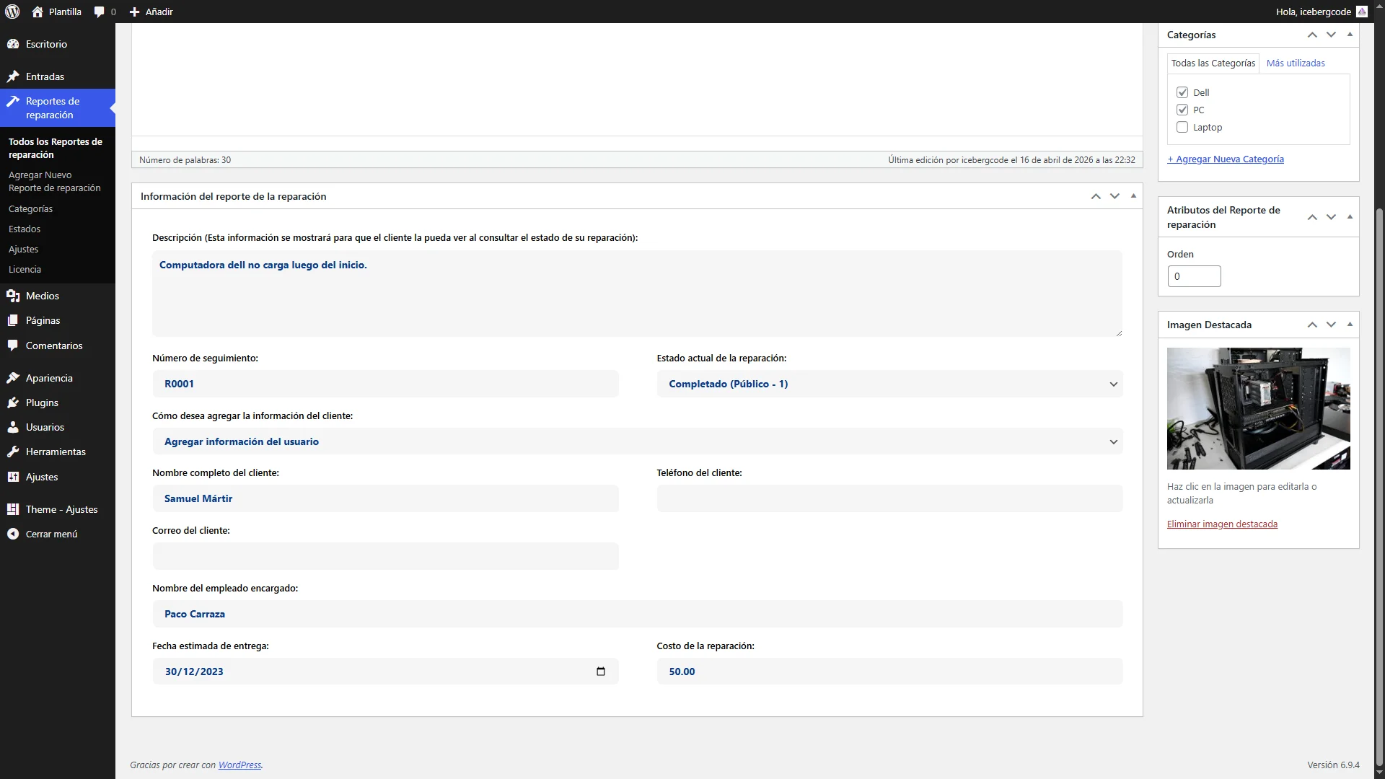Switch to Más utilizadas tab
Viewport: 1385px width, 779px height.
(1296, 63)
